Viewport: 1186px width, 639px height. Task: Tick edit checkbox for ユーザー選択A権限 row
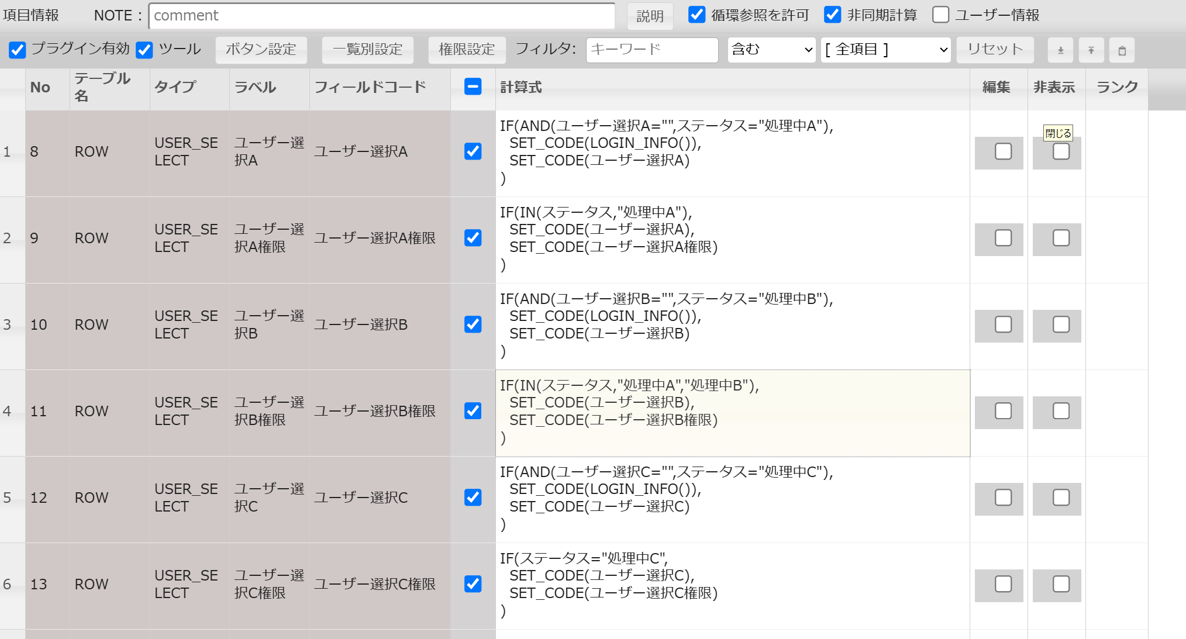(1003, 238)
